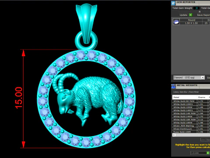Click the Save Report button

(x=203, y=15)
